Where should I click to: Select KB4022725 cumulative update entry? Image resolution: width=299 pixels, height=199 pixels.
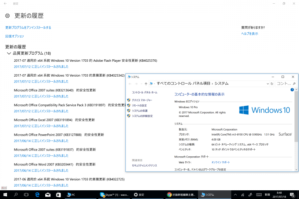point(69,180)
